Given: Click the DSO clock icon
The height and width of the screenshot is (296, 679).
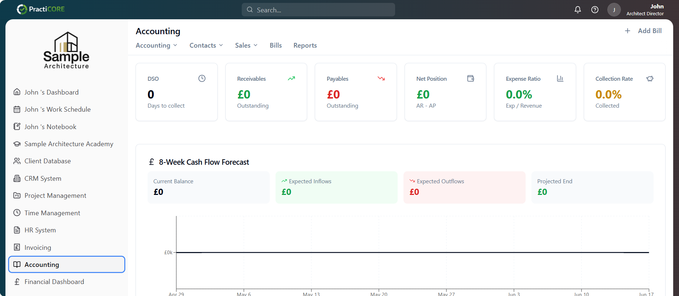Looking at the screenshot, I should (202, 79).
